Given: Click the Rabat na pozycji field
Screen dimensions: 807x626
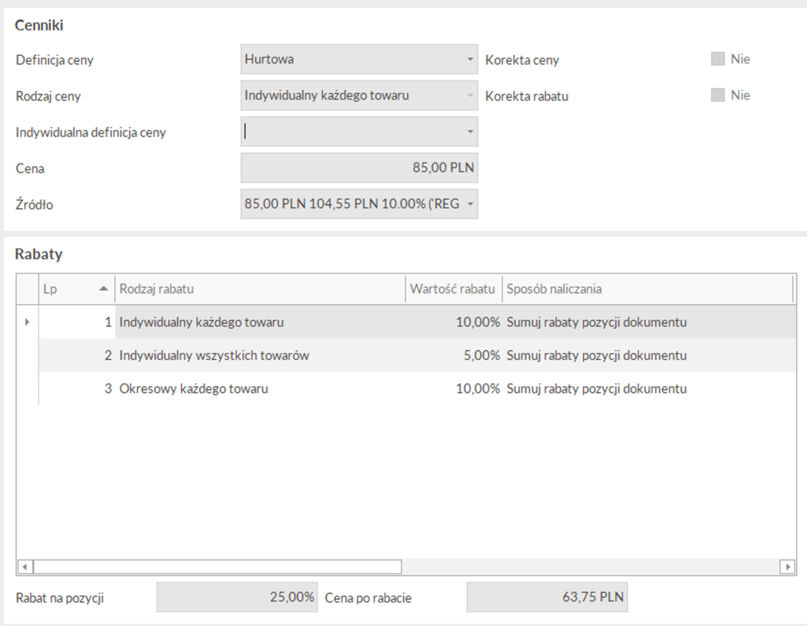Looking at the screenshot, I should coord(237,598).
